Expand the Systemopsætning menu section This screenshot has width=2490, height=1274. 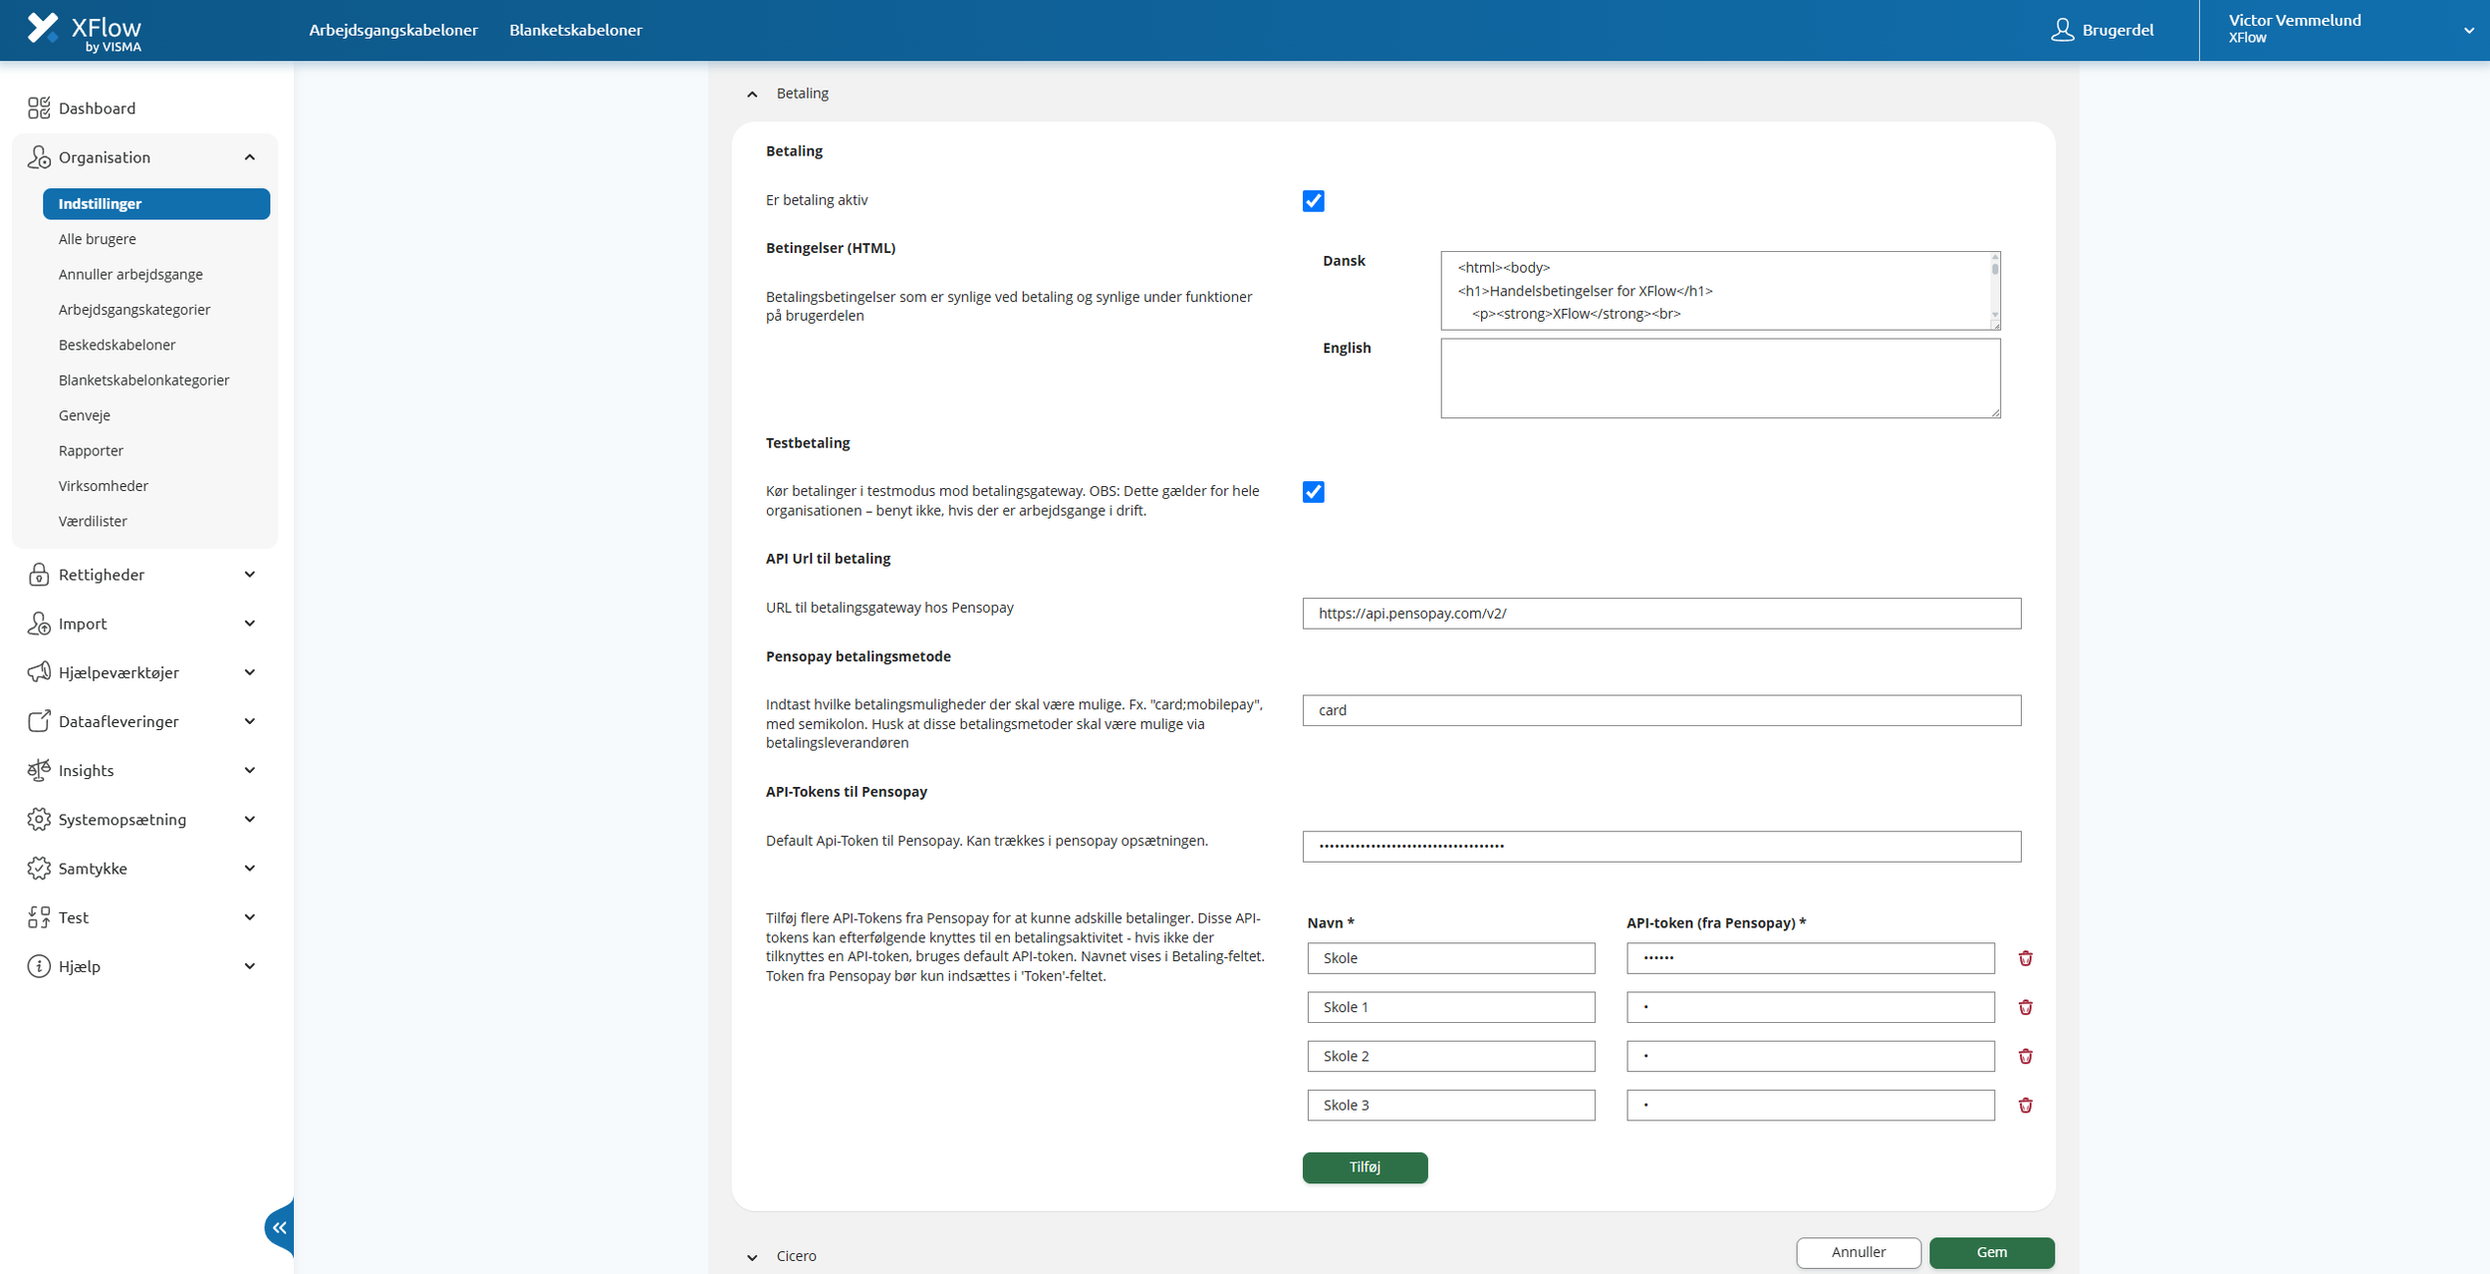tap(250, 819)
